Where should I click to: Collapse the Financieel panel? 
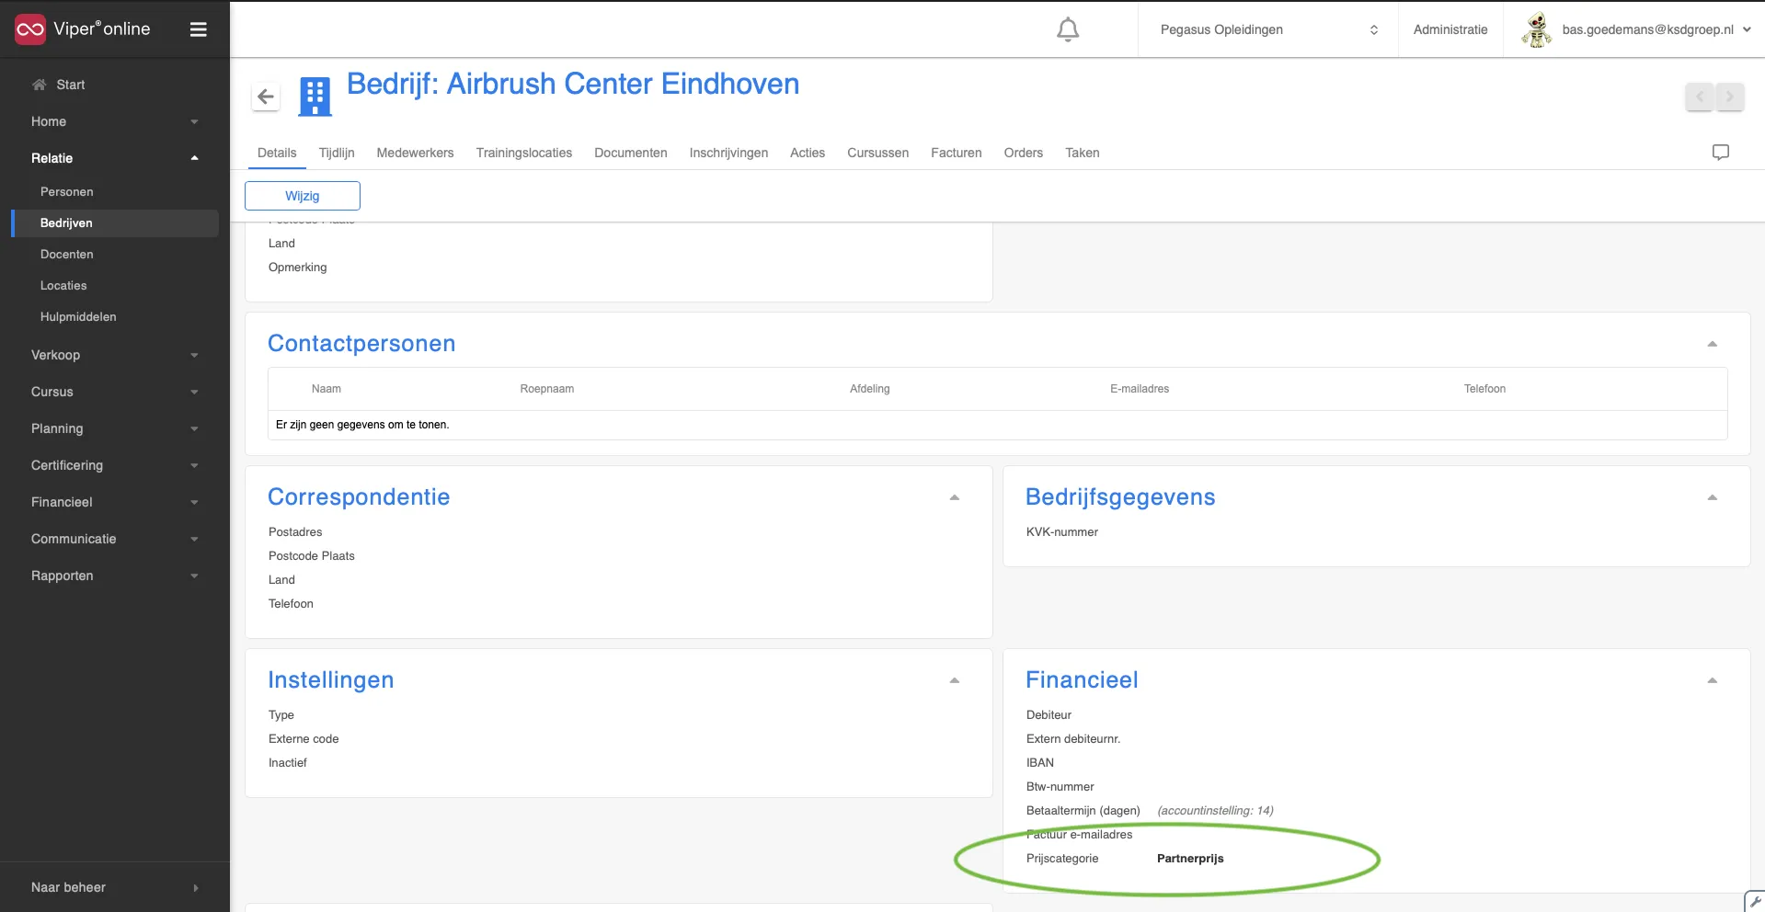[x=1712, y=680]
